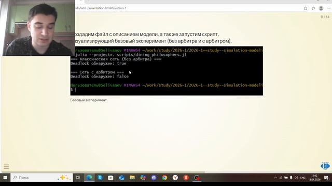Open the clock showing 15:42
The image size is (332, 186).
314,178
